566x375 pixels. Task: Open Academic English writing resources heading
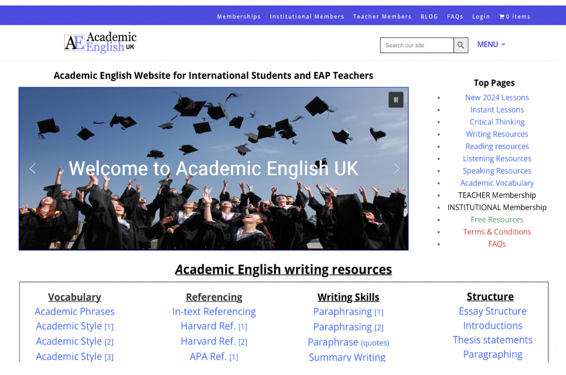click(x=284, y=269)
